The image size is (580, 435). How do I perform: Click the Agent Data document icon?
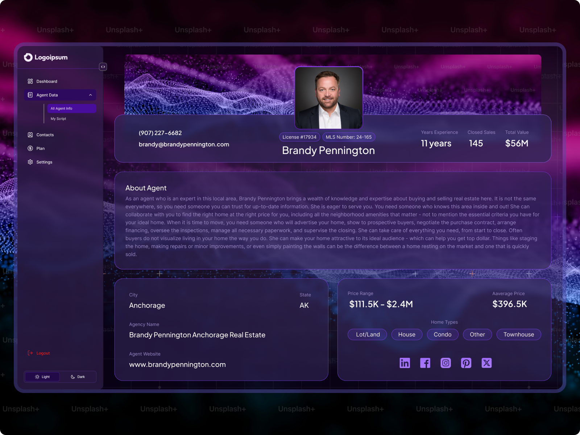click(30, 95)
